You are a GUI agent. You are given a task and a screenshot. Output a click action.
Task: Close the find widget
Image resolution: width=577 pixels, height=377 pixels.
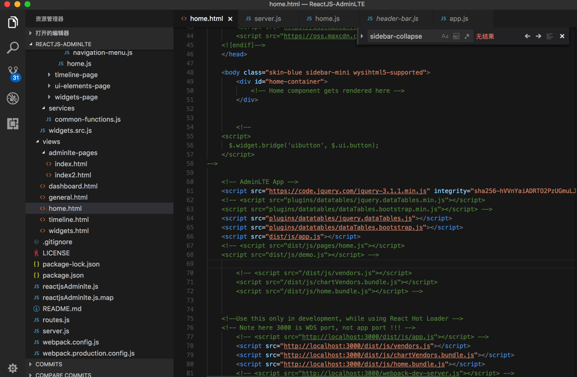562,36
